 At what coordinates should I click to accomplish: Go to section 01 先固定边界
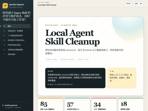[x=17, y=31]
